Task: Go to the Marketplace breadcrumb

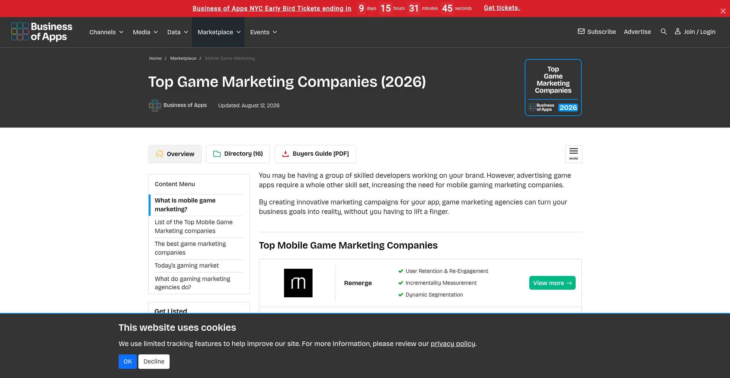Action: pyautogui.click(x=183, y=58)
